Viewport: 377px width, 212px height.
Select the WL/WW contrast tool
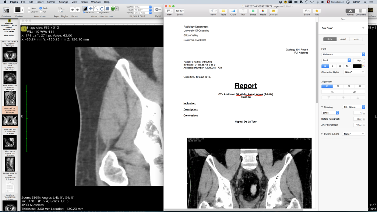85,9
